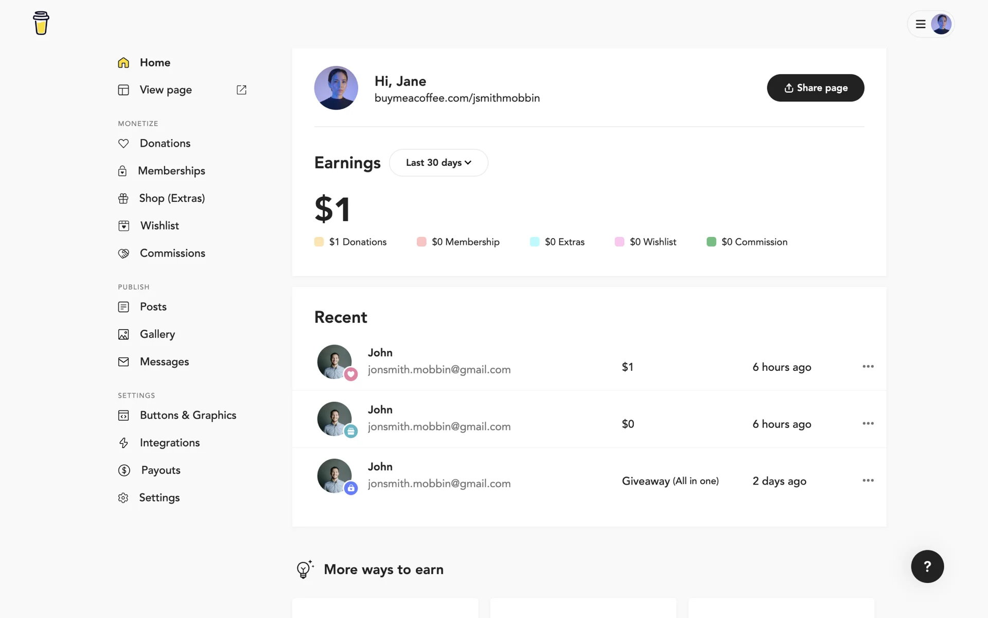988x618 pixels.
Task: Click the heart icon next to Donations
Action: tap(123, 144)
